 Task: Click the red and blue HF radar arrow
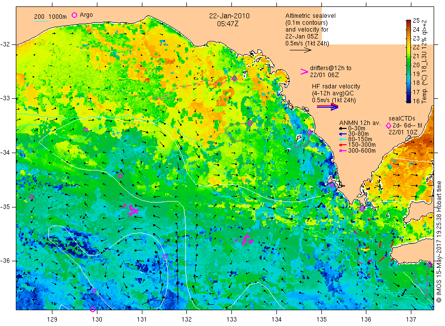click(327, 107)
